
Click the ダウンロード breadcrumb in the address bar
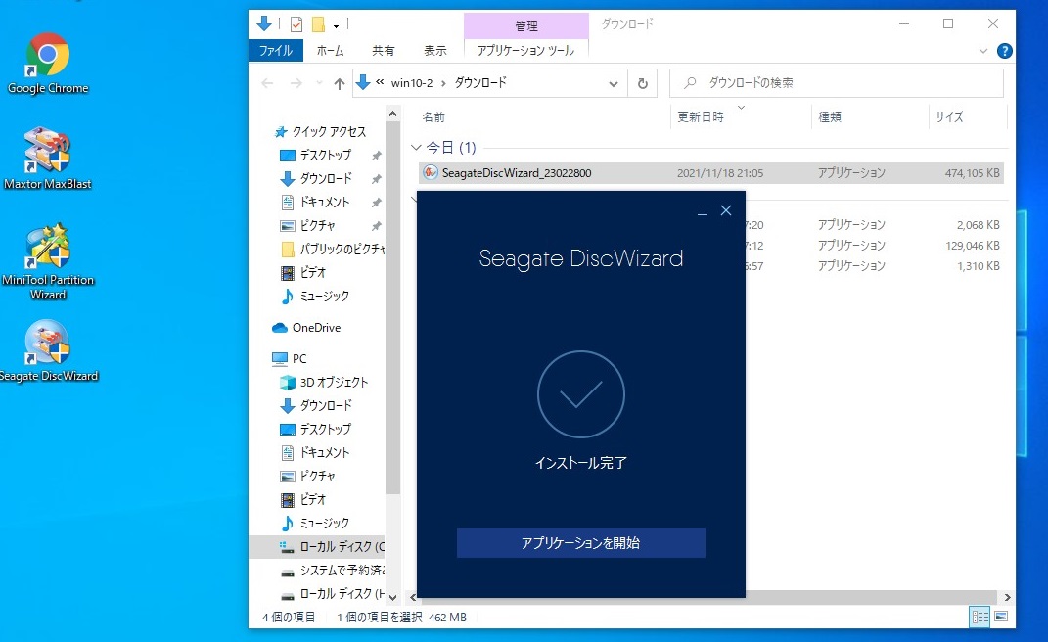[480, 83]
